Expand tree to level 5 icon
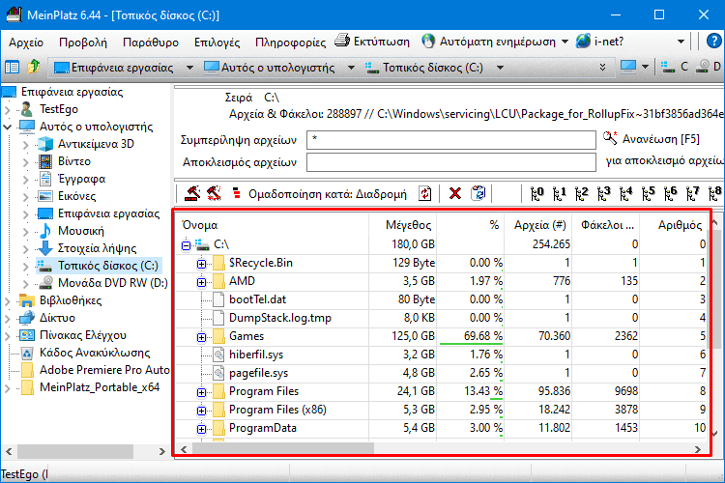725x483 pixels. click(648, 193)
